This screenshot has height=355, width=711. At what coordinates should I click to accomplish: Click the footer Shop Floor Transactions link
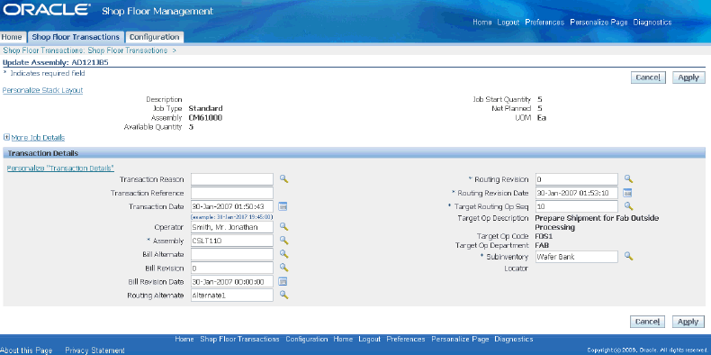[x=240, y=339]
